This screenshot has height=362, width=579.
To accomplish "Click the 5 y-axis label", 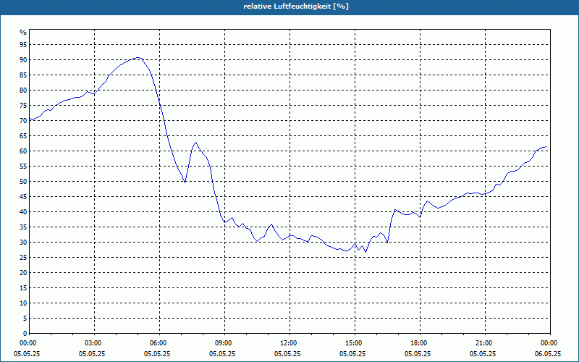I will coord(25,319).
